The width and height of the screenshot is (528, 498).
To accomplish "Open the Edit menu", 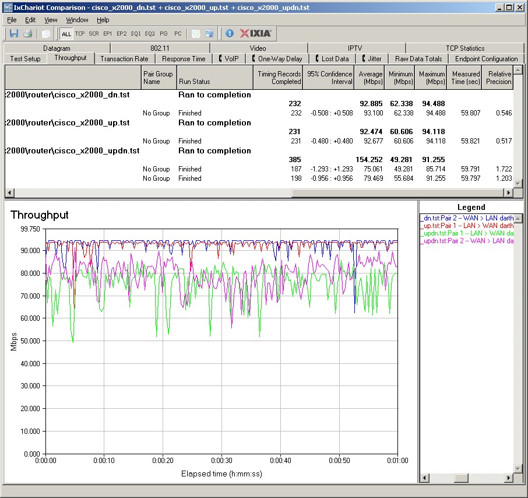I will [30, 20].
